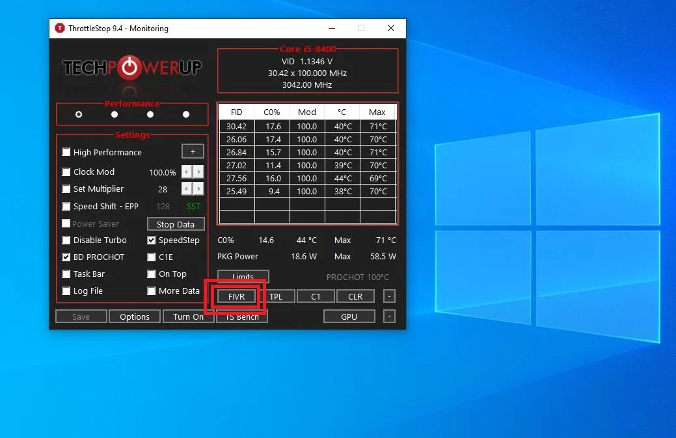The image size is (676, 438).
Task: Select the 27.02 FID cell
Action: [237, 165]
